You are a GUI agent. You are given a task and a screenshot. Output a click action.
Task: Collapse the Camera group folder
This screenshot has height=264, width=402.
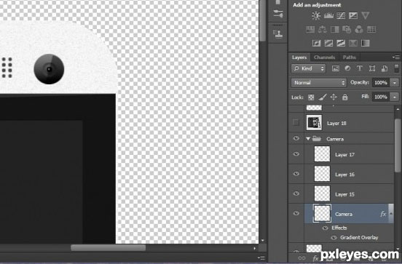(x=308, y=139)
